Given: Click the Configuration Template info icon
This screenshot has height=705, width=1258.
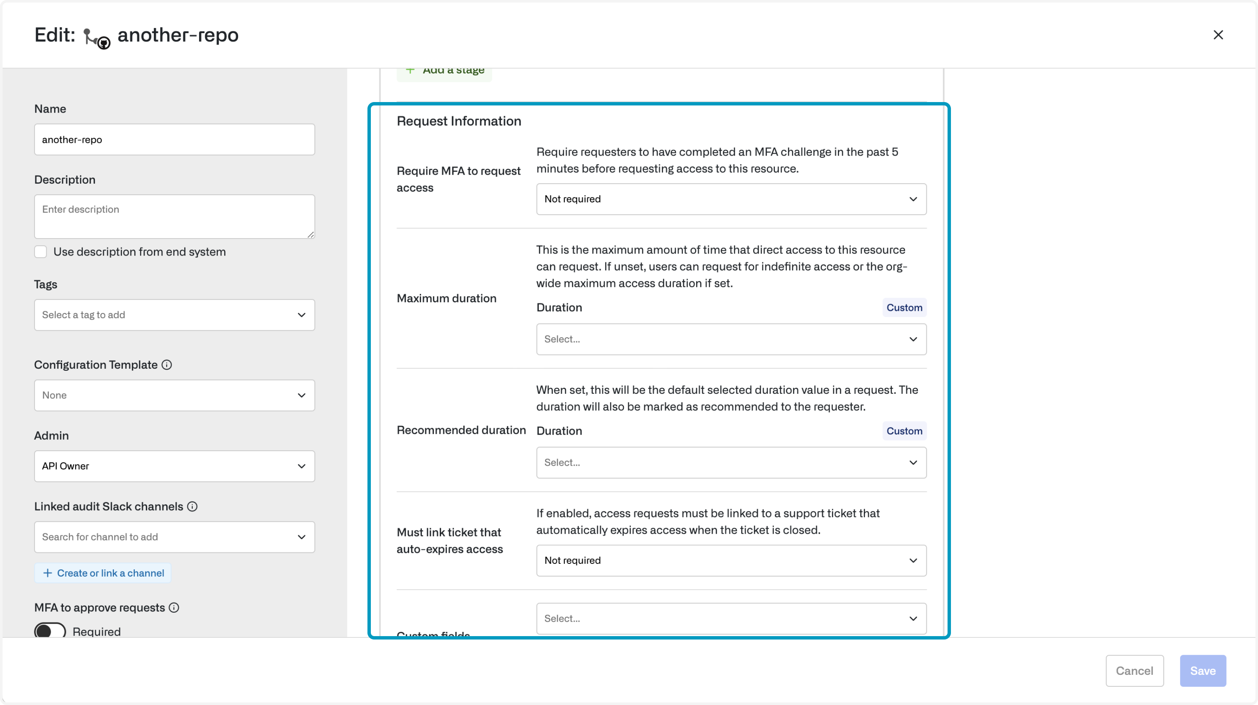Looking at the screenshot, I should [x=167, y=365].
